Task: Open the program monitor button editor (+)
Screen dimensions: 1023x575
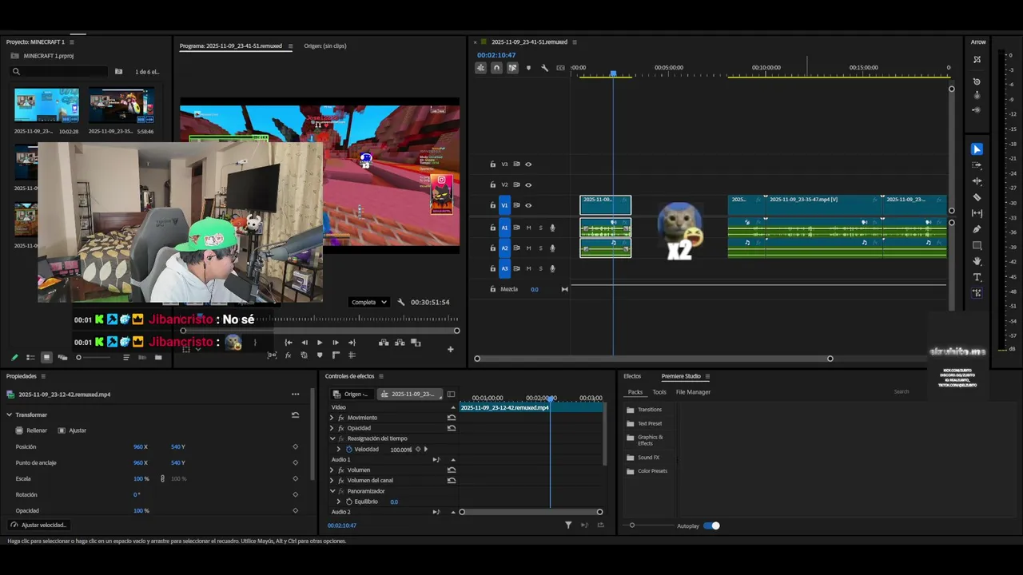Action: click(450, 349)
